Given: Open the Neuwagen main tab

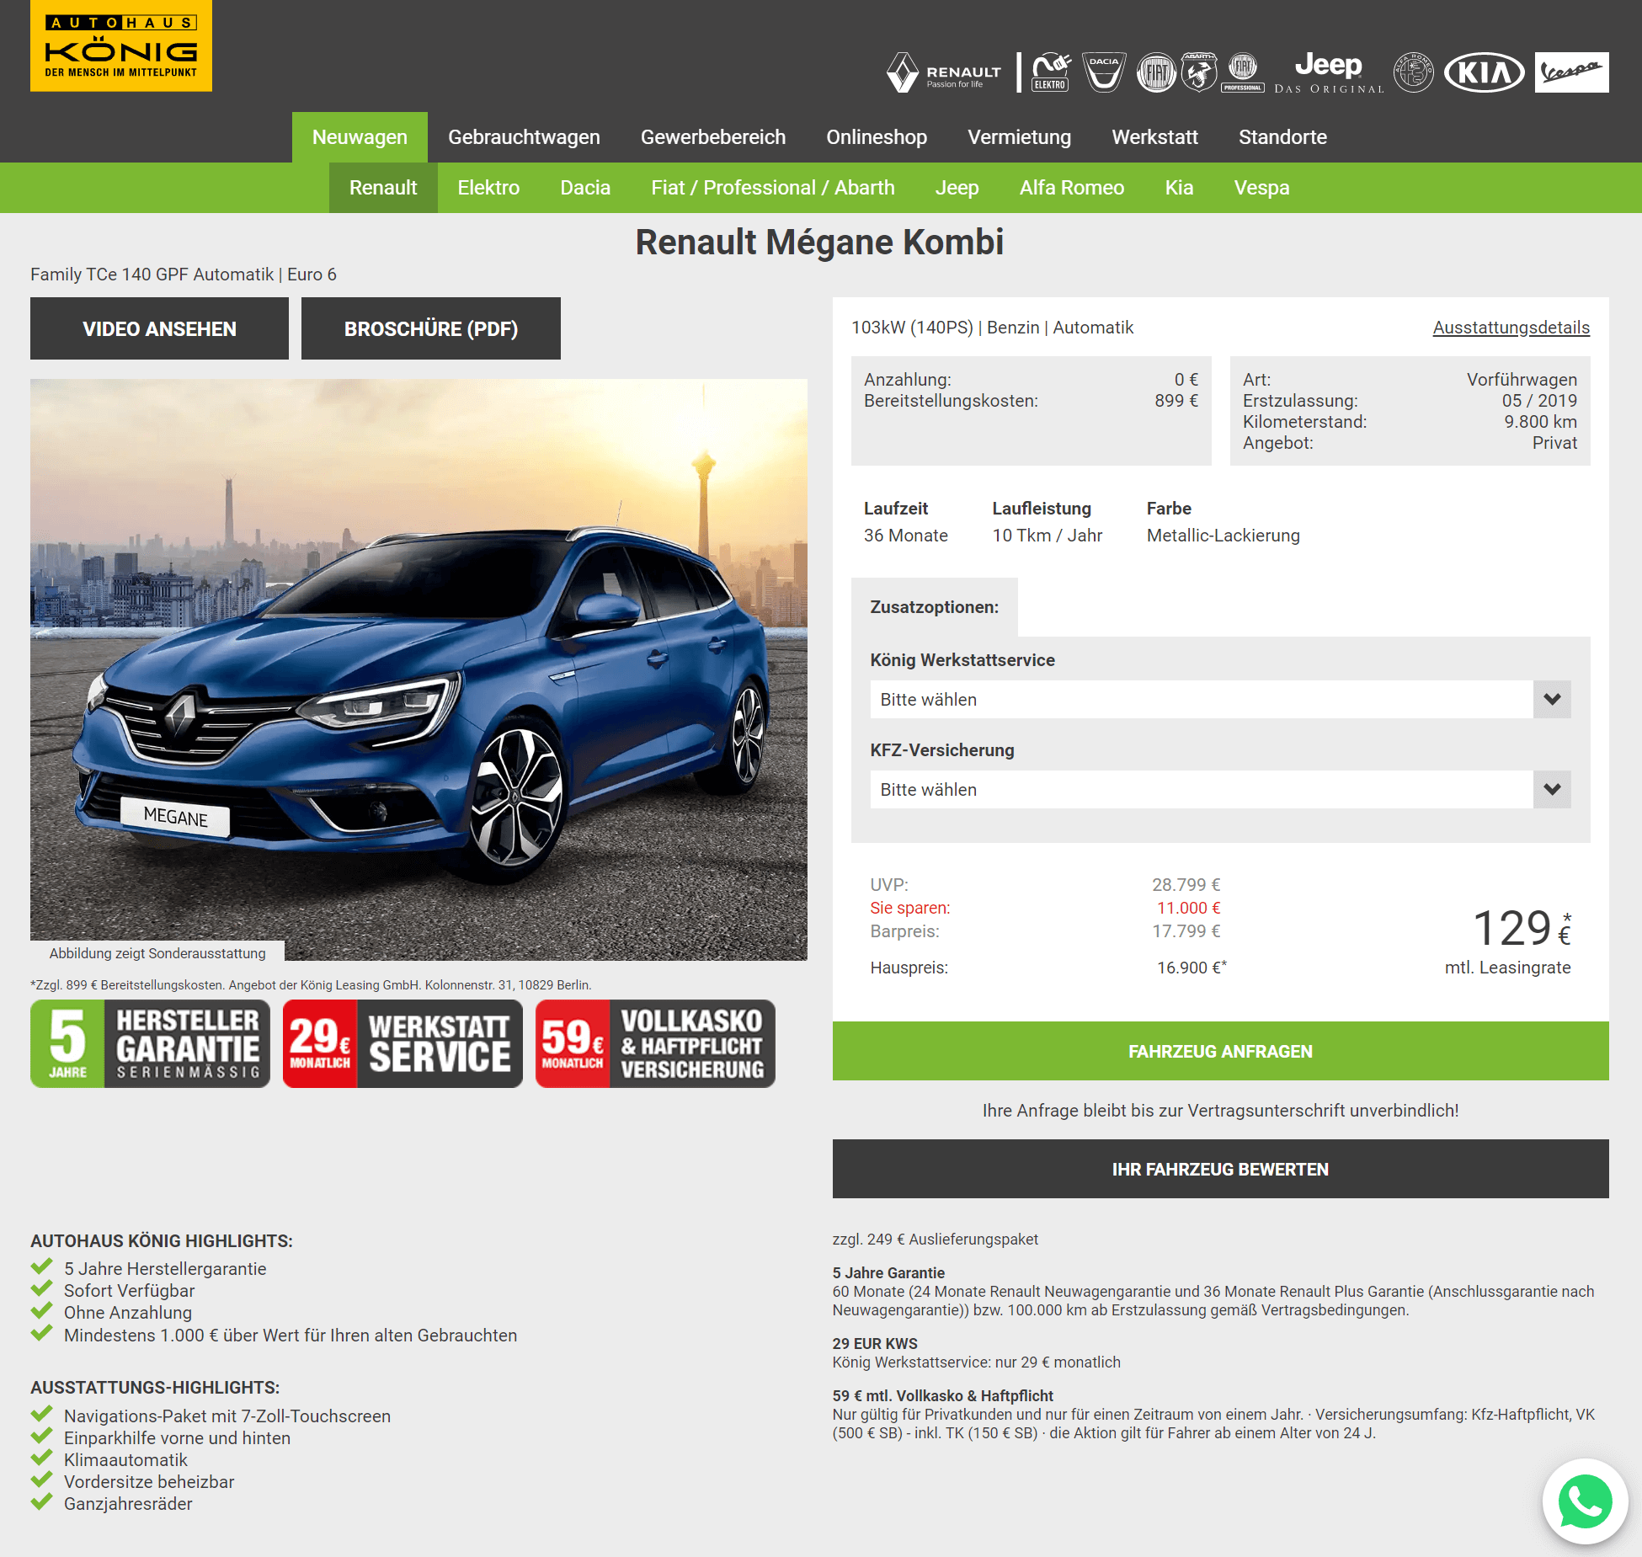Looking at the screenshot, I should pyautogui.click(x=360, y=137).
